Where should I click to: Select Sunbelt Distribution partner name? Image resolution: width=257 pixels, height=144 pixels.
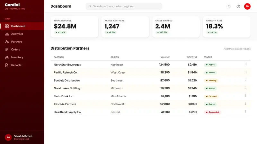pos(67,81)
